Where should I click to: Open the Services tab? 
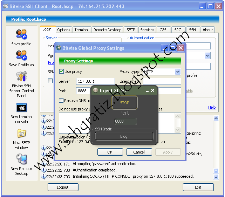pyautogui.click(x=147, y=30)
